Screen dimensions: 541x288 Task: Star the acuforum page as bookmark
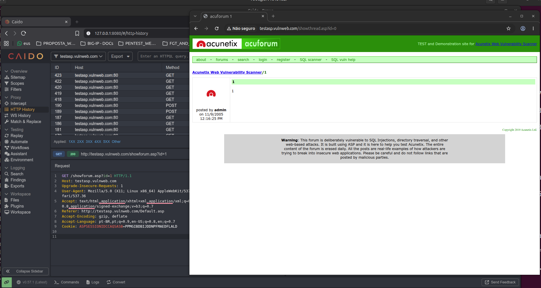(x=509, y=28)
